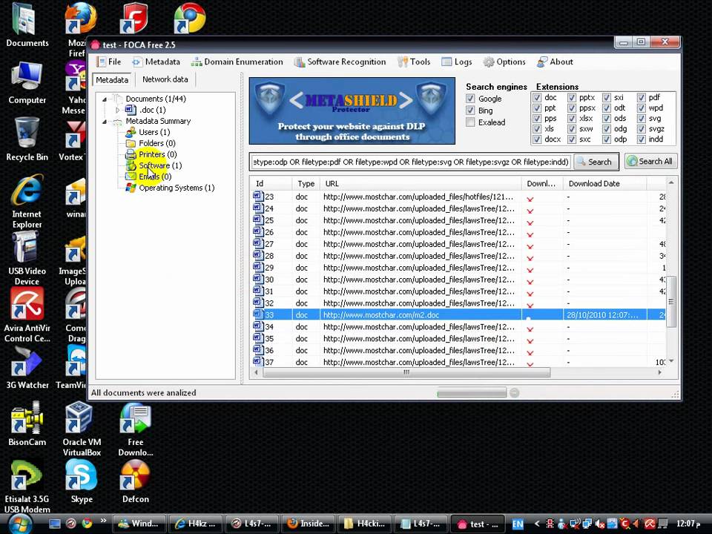Viewport: 712px width, 534px height.
Task: Click the Users icon in the tree
Action: pyautogui.click(x=131, y=132)
